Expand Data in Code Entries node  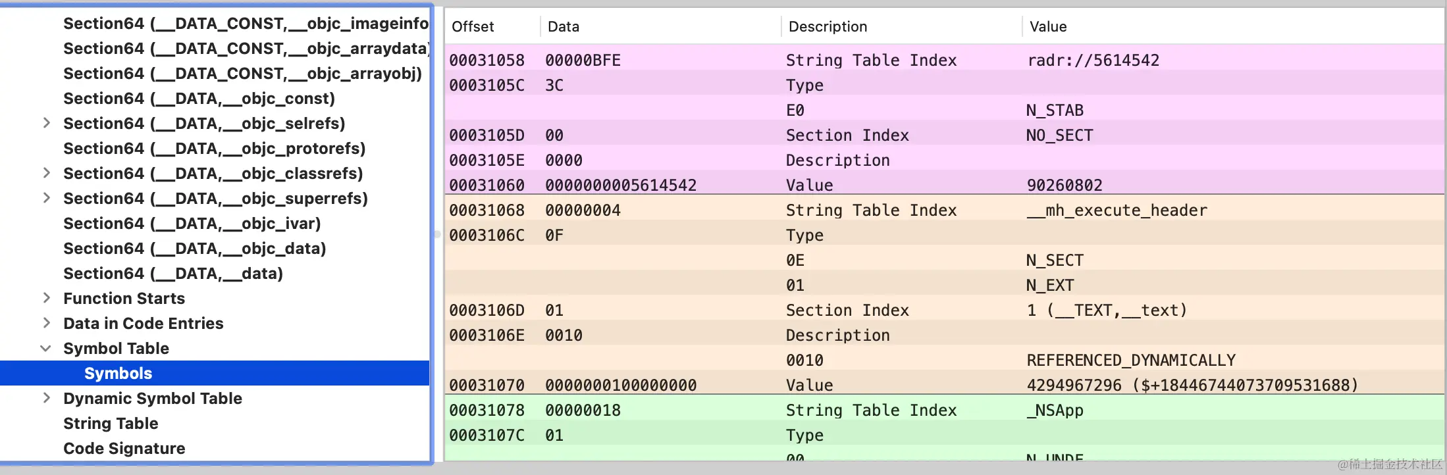point(46,323)
